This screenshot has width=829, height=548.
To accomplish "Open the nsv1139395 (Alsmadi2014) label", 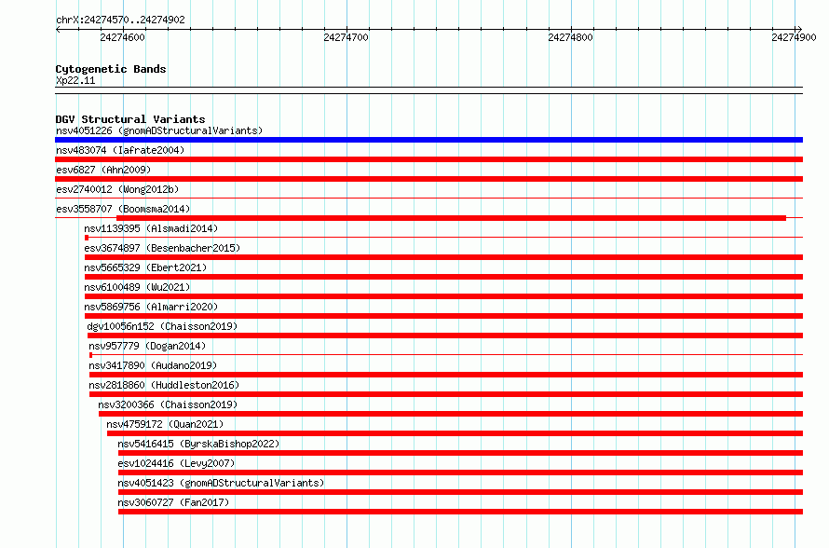I will (x=151, y=228).
